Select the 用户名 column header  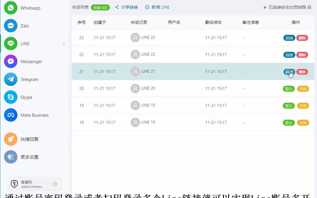tap(174, 22)
